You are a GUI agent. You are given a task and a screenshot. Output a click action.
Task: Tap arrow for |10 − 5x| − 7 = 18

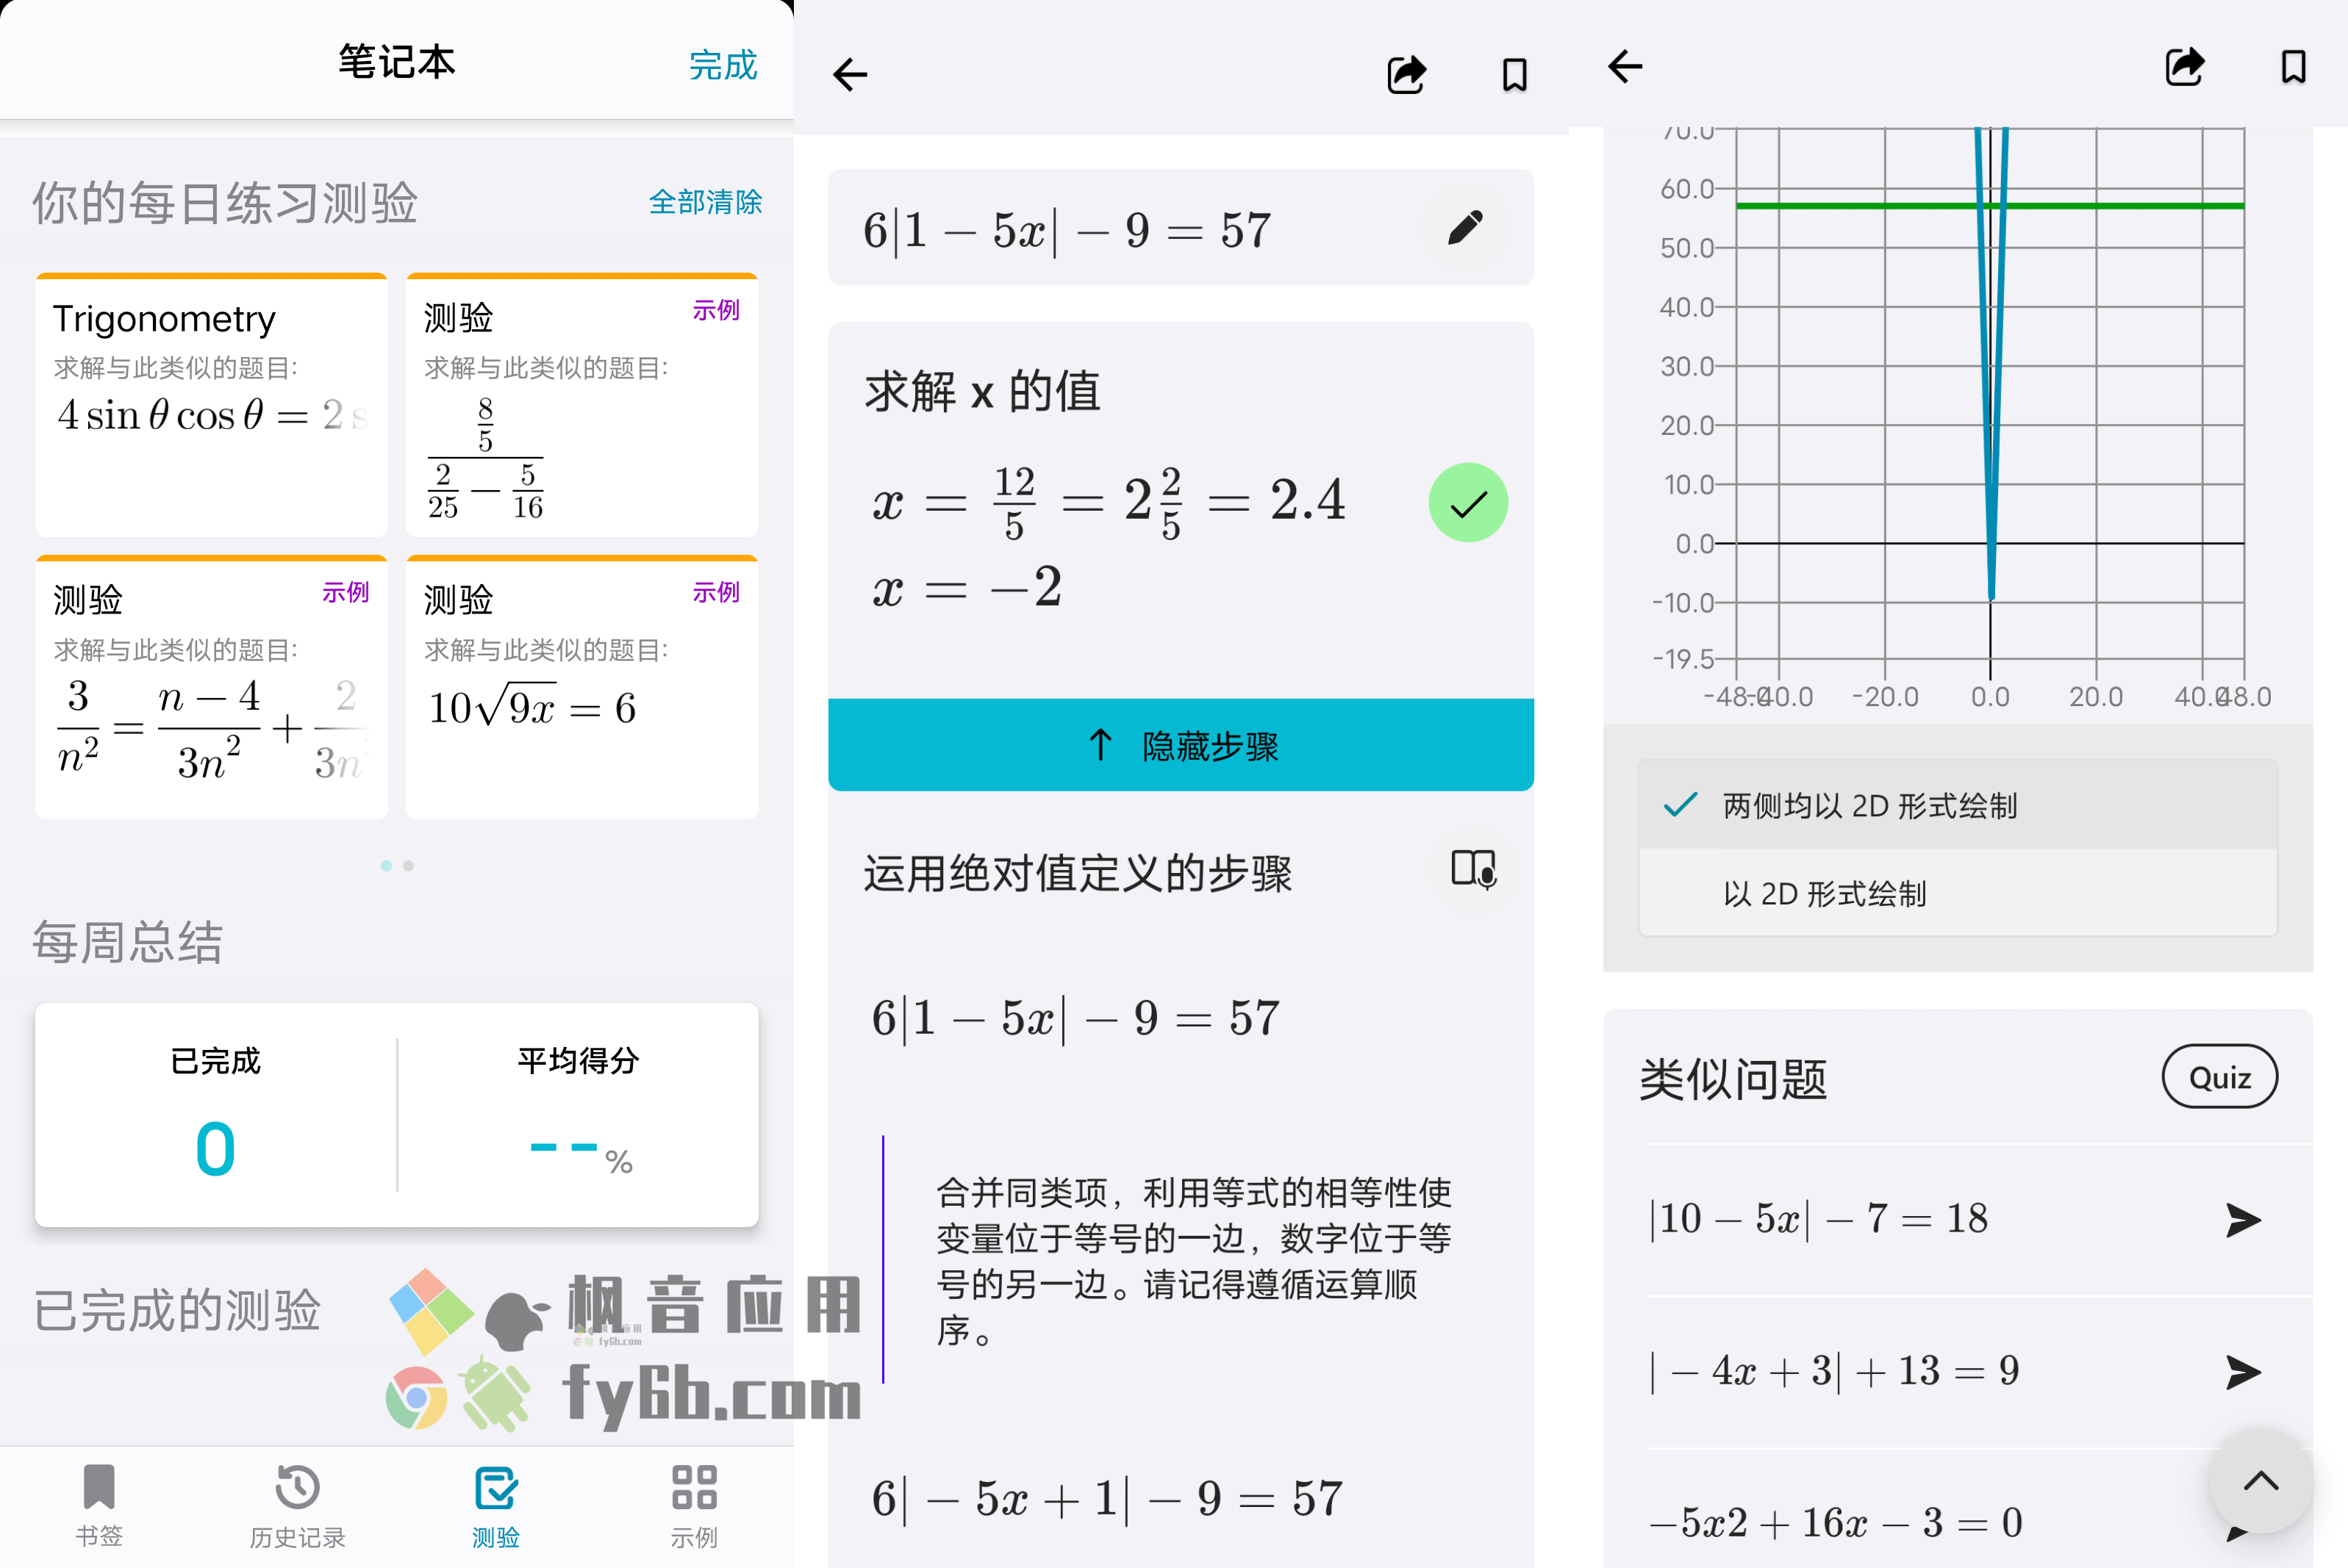(x=2243, y=1220)
